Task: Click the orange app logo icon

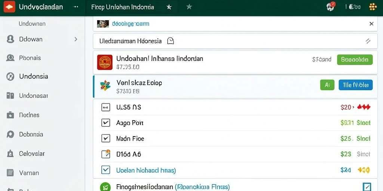Action: (x=9, y=7)
